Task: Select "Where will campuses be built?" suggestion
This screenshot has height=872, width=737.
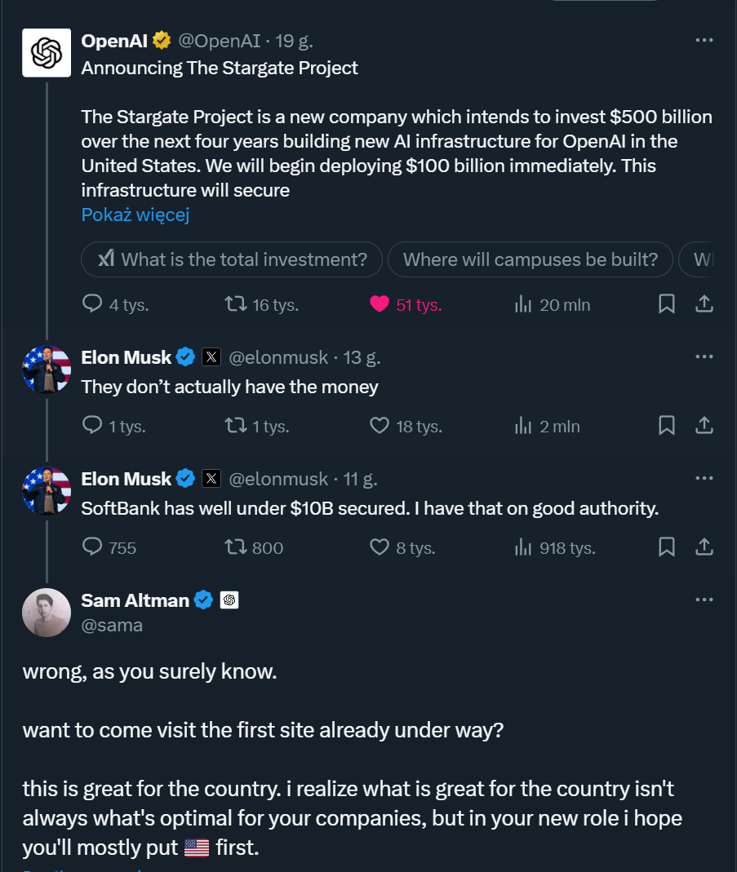Action: coord(530,259)
